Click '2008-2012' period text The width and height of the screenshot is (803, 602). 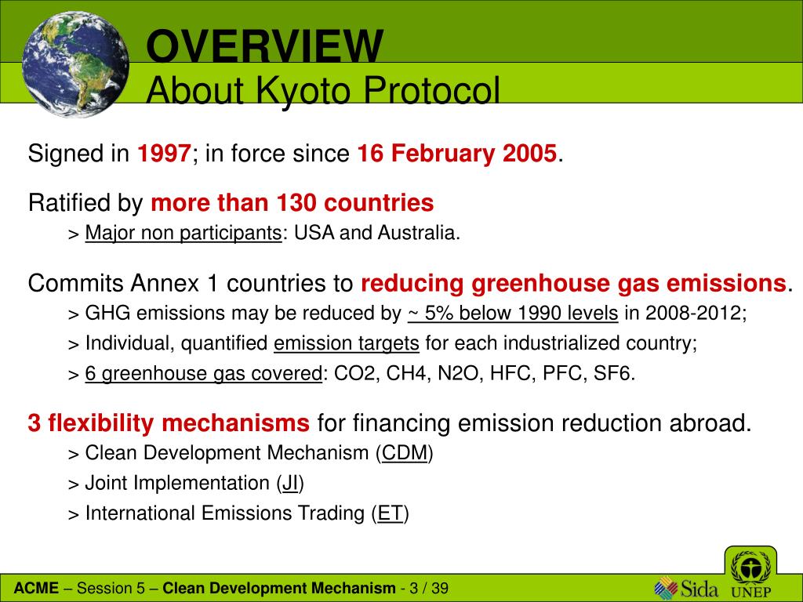coord(693,313)
